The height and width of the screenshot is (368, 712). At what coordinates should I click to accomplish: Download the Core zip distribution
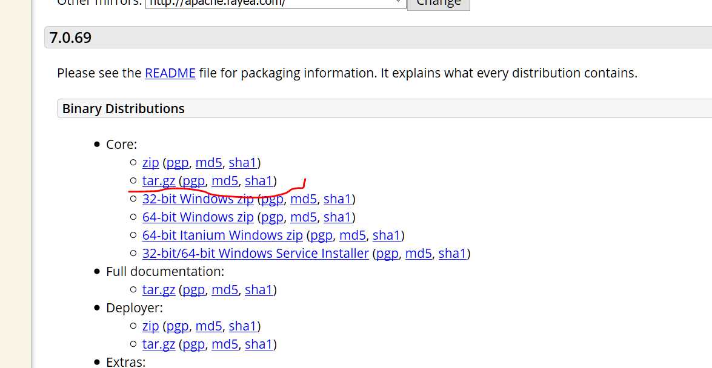point(151,162)
